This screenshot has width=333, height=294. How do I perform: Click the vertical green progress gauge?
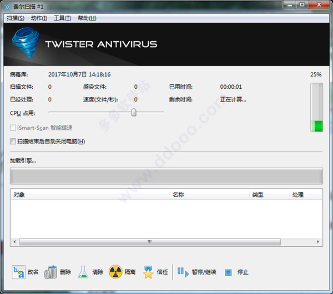[x=317, y=108]
